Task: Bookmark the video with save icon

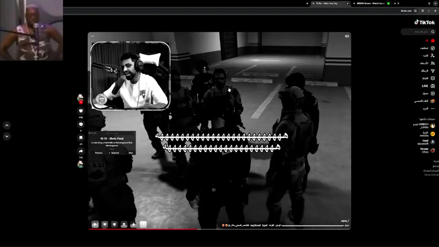Action: click(81, 138)
